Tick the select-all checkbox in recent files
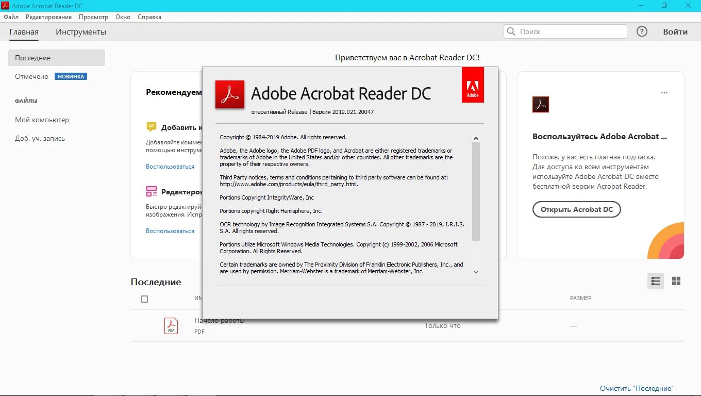This screenshot has width=701, height=396. pos(144,299)
